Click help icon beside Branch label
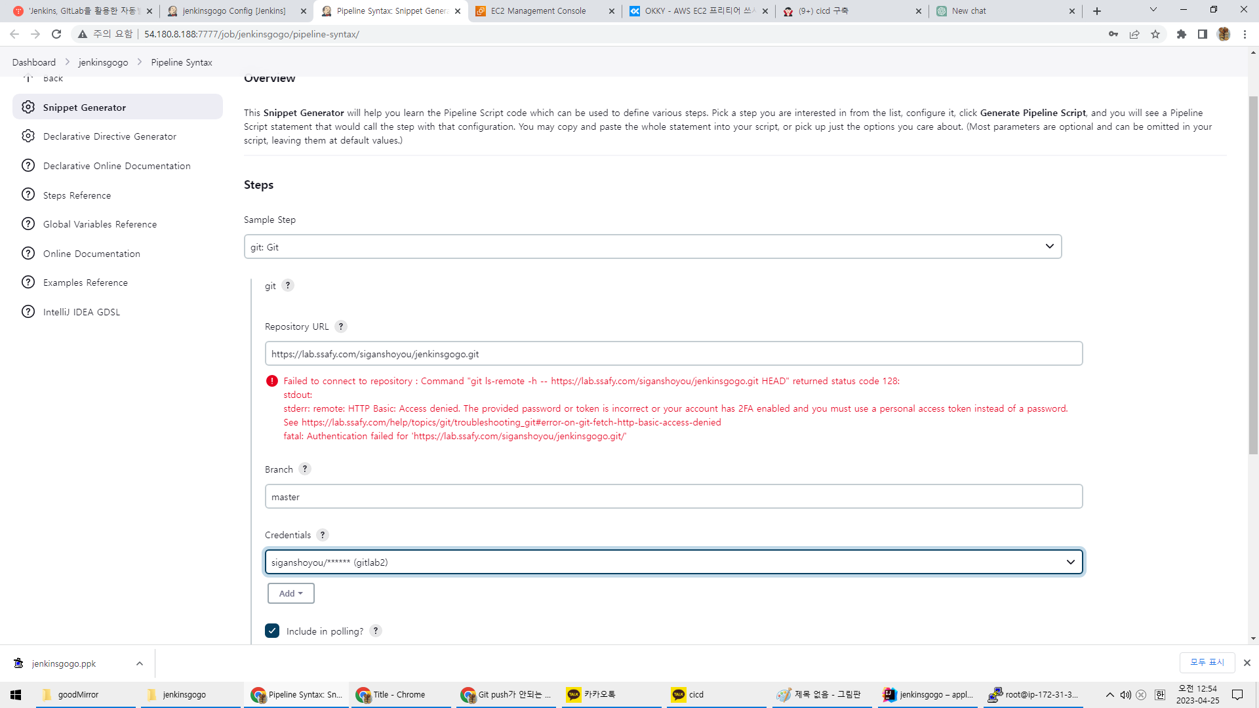The image size is (1259, 708). tap(305, 469)
